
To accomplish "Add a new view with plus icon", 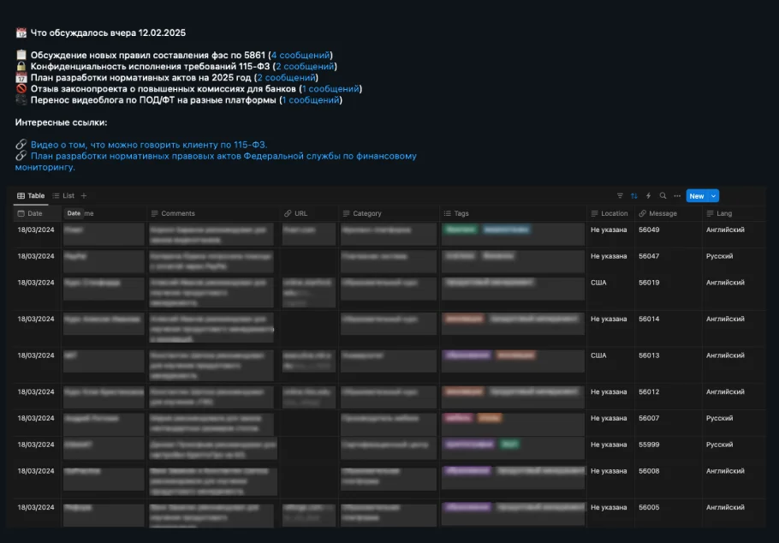I will tap(84, 196).
